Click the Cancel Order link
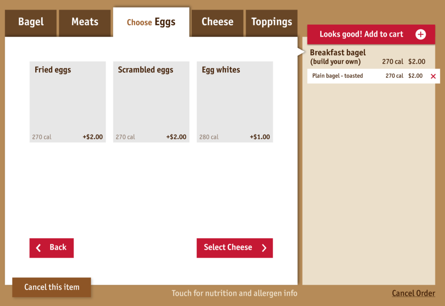The image size is (445, 306). (413, 293)
